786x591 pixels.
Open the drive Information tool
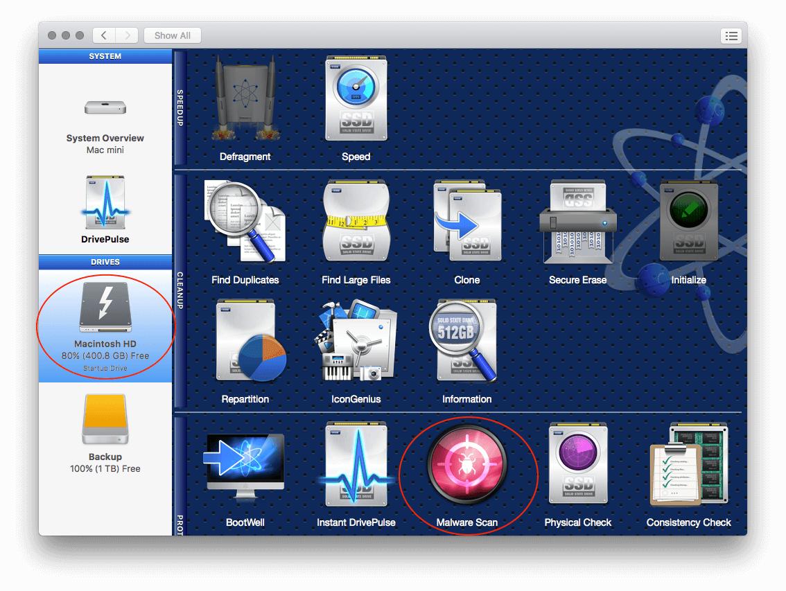pyautogui.click(x=466, y=341)
